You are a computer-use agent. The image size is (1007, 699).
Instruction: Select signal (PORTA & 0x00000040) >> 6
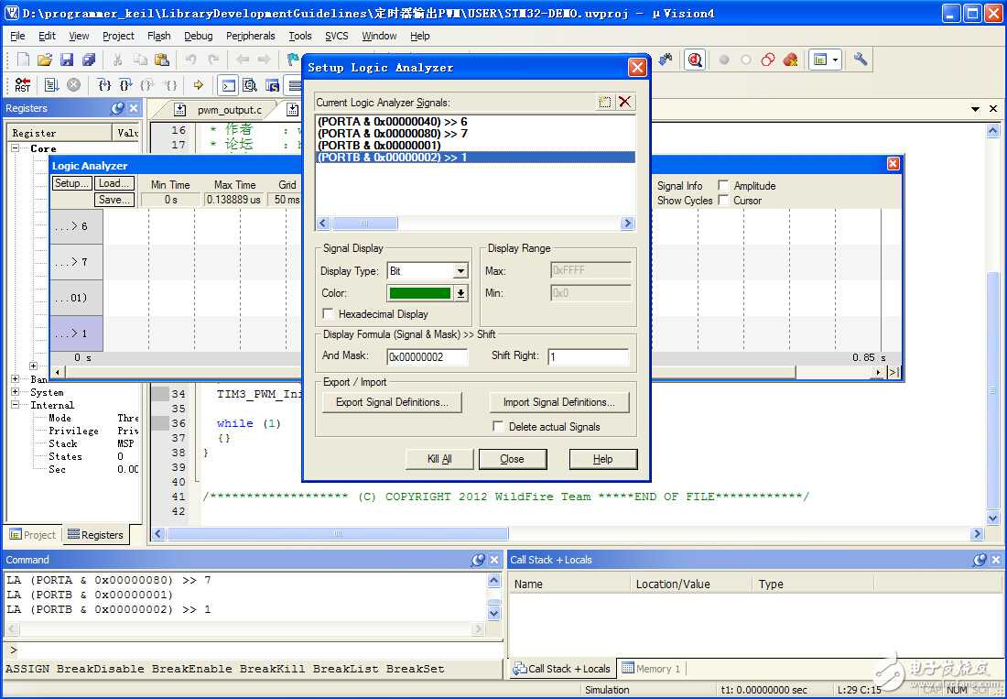click(x=475, y=122)
